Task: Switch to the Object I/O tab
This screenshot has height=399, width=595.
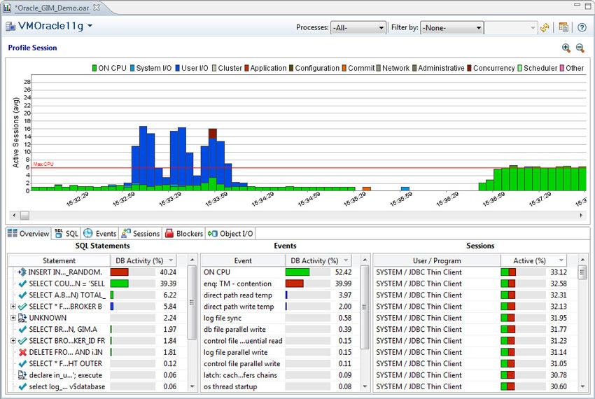Action: tap(231, 234)
